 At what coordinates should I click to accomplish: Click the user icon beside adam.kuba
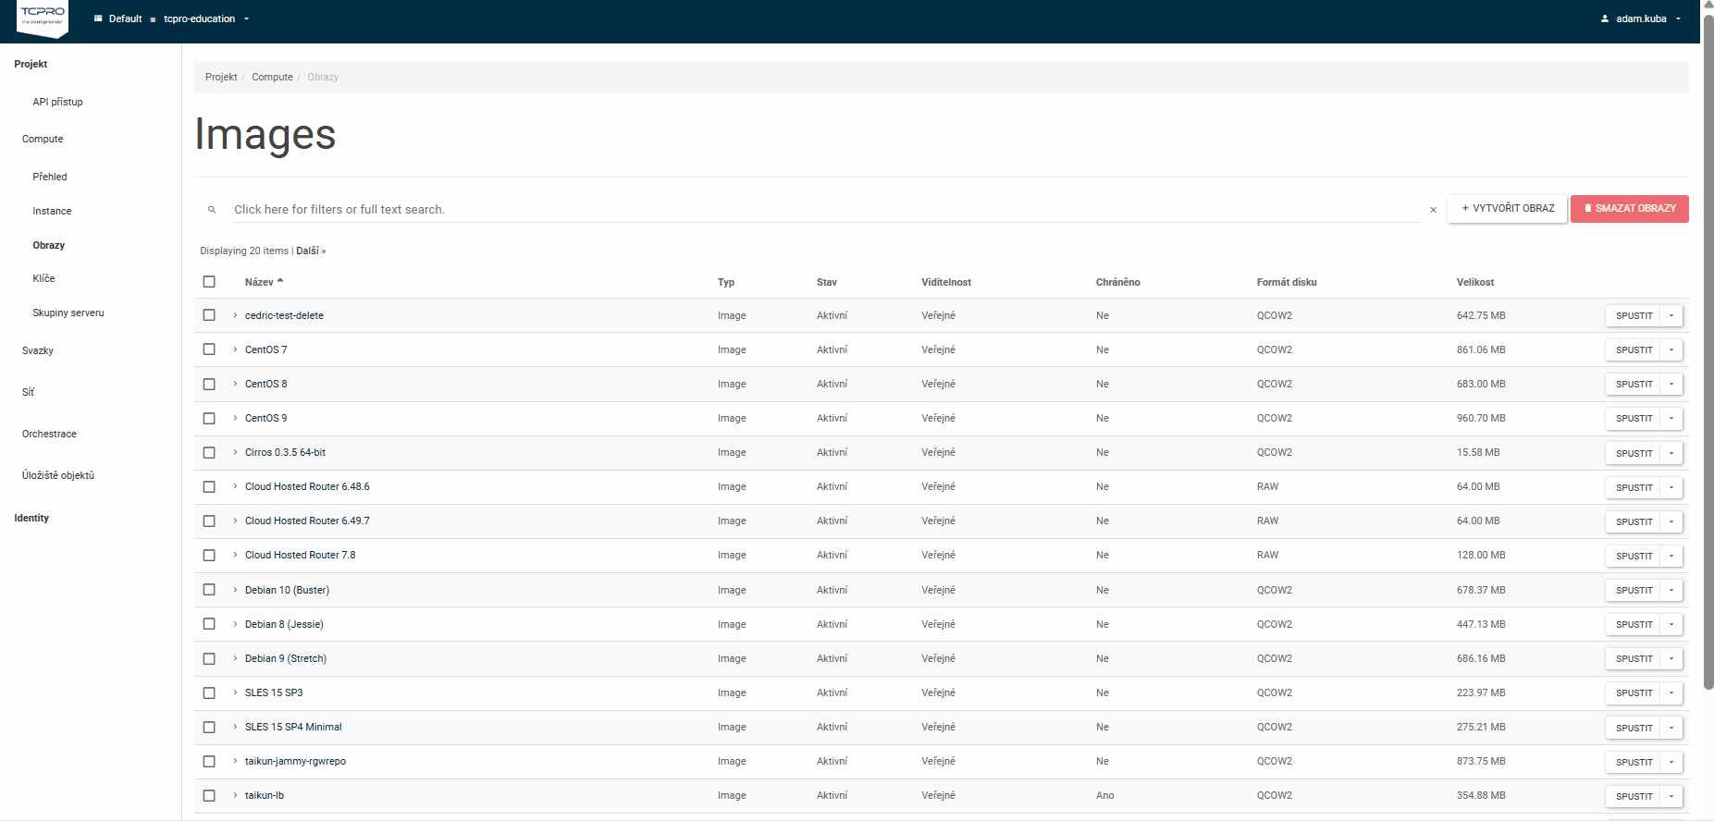(1605, 18)
